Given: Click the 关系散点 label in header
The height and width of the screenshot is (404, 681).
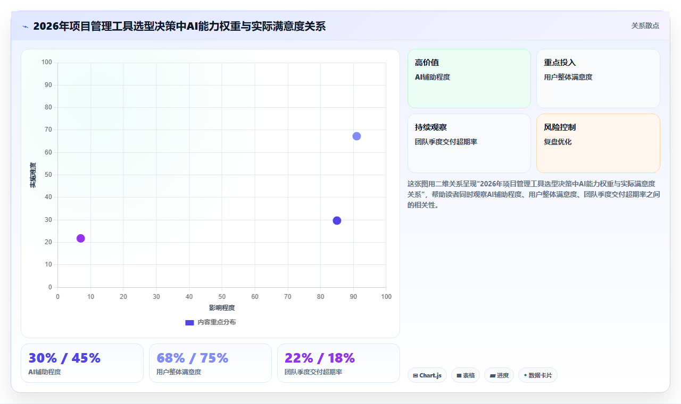Looking at the screenshot, I should tap(645, 25).
